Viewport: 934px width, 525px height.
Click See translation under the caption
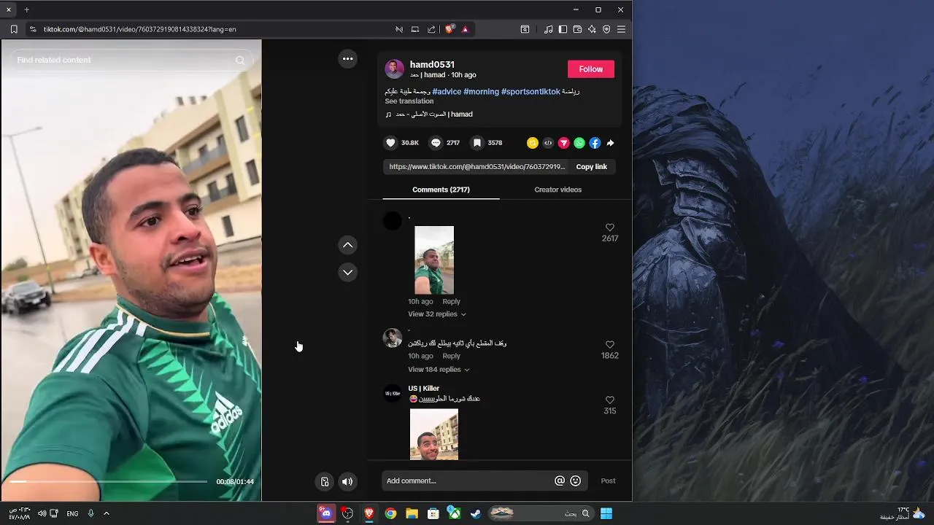point(409,101)
